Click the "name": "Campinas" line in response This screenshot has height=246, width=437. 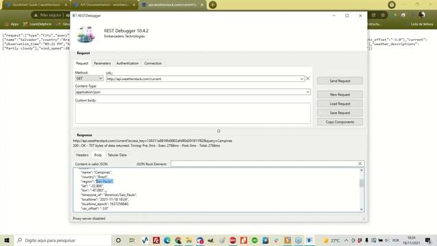click(x=96, y=172)
